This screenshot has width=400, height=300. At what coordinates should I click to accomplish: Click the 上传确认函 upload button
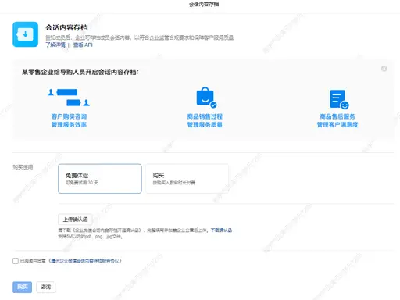(x=75, y=220)
